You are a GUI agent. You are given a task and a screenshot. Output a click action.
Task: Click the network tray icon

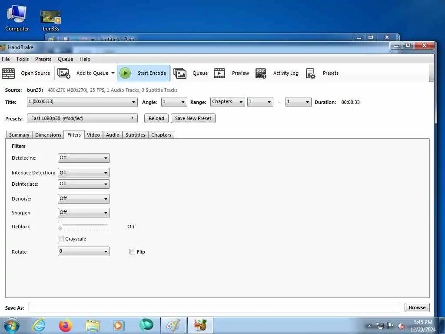[x=380, y=326]
